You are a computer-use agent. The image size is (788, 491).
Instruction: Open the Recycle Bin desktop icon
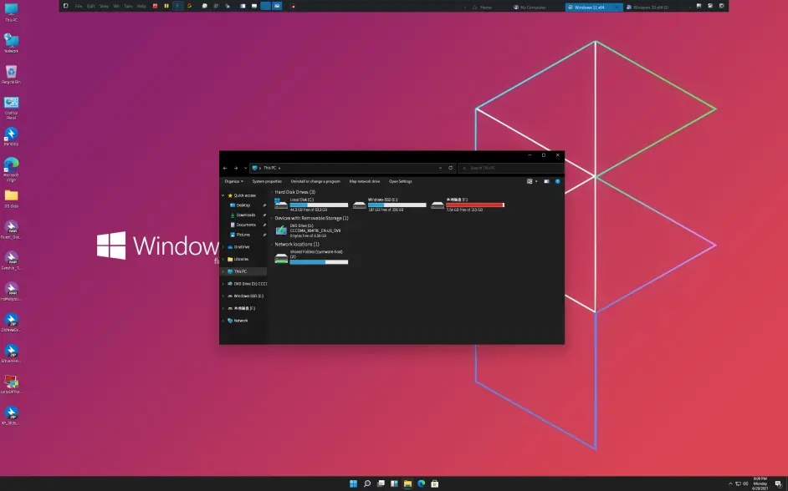coord(11,74)
